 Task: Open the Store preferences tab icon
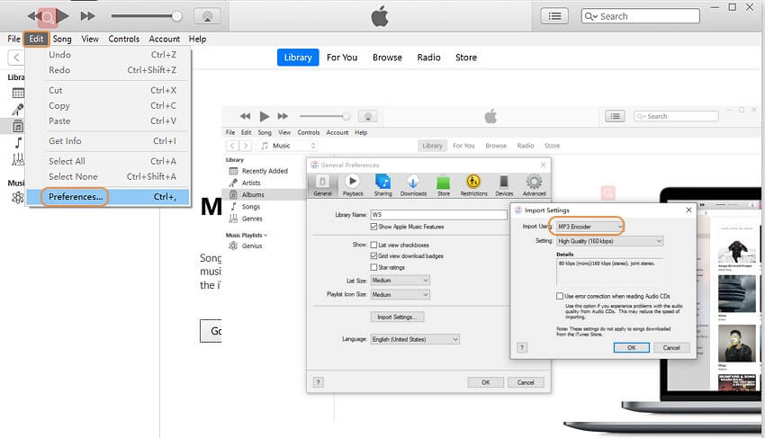444,185
